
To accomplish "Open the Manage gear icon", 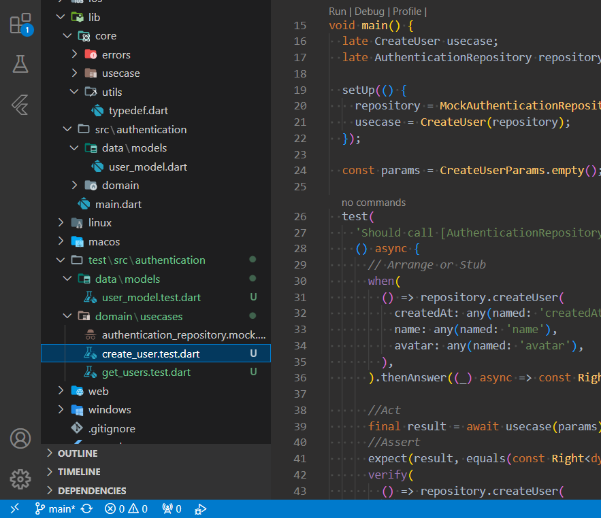I will (x=20, y=479).
